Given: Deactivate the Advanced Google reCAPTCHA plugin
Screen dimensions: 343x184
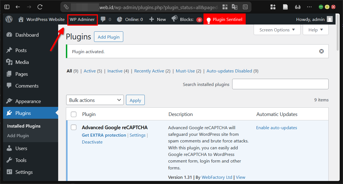Looking at the screenshot, I should [92, 142].
